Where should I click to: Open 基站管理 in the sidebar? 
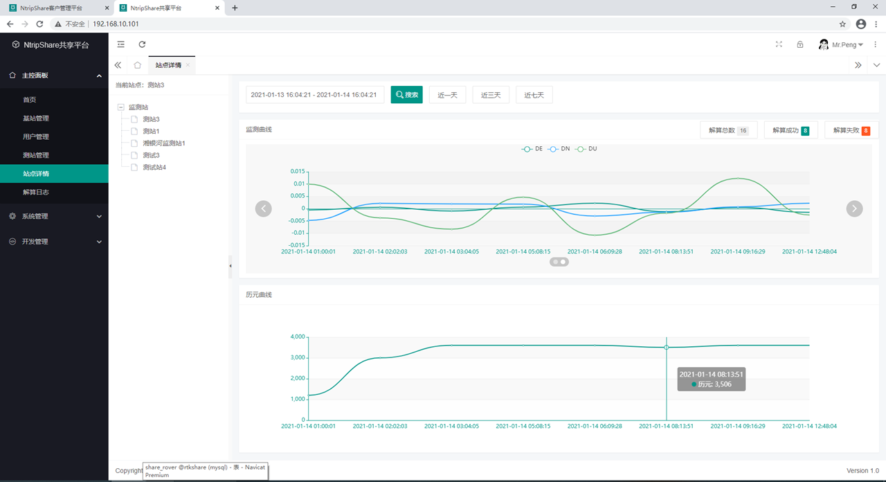[54, 118]
